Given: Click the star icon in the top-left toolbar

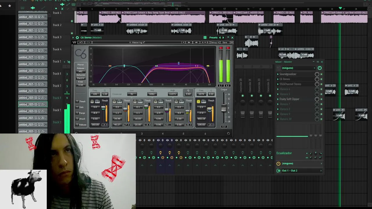Looking at the screenshot, I should (x=10, y=6).
